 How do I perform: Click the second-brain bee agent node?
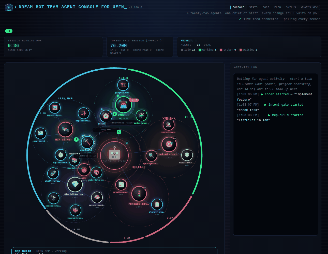click(x=75, y=210)
